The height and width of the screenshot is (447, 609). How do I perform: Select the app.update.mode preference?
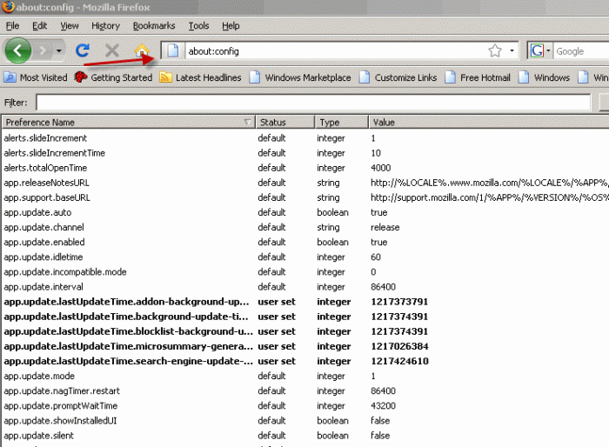coord(39,376)
